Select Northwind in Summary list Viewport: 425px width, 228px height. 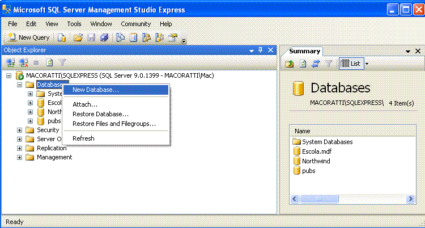(316, 161)
